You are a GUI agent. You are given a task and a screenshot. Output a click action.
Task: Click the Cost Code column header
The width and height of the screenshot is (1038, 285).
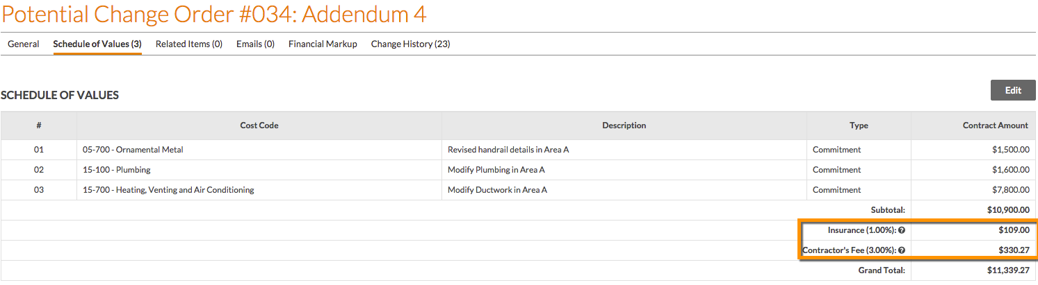[x=259, y=126]
